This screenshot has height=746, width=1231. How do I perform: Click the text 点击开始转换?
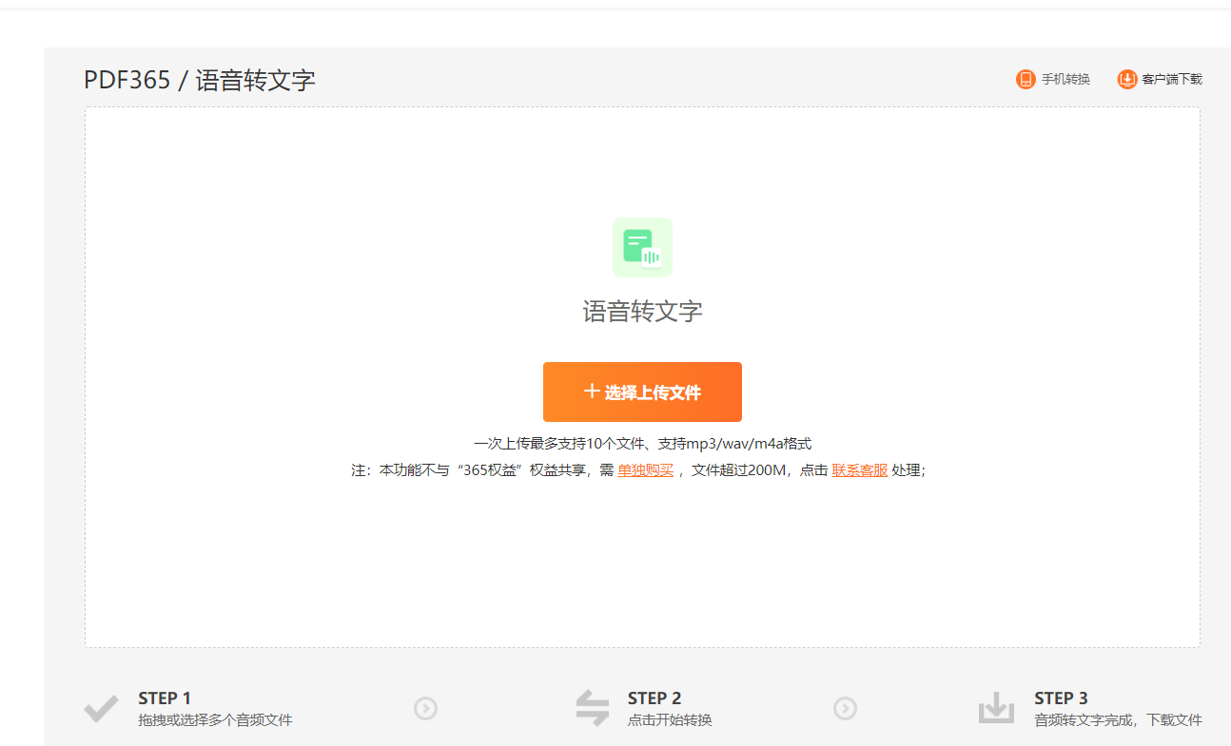[670, 720]
